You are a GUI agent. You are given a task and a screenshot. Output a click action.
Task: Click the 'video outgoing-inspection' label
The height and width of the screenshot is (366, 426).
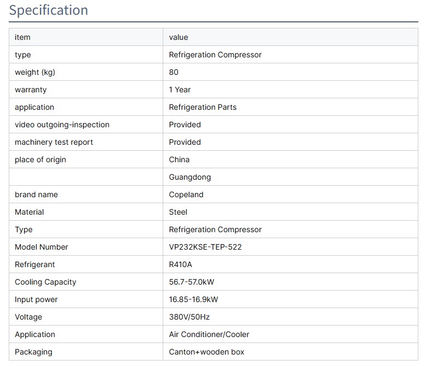[x=62, y=125]
